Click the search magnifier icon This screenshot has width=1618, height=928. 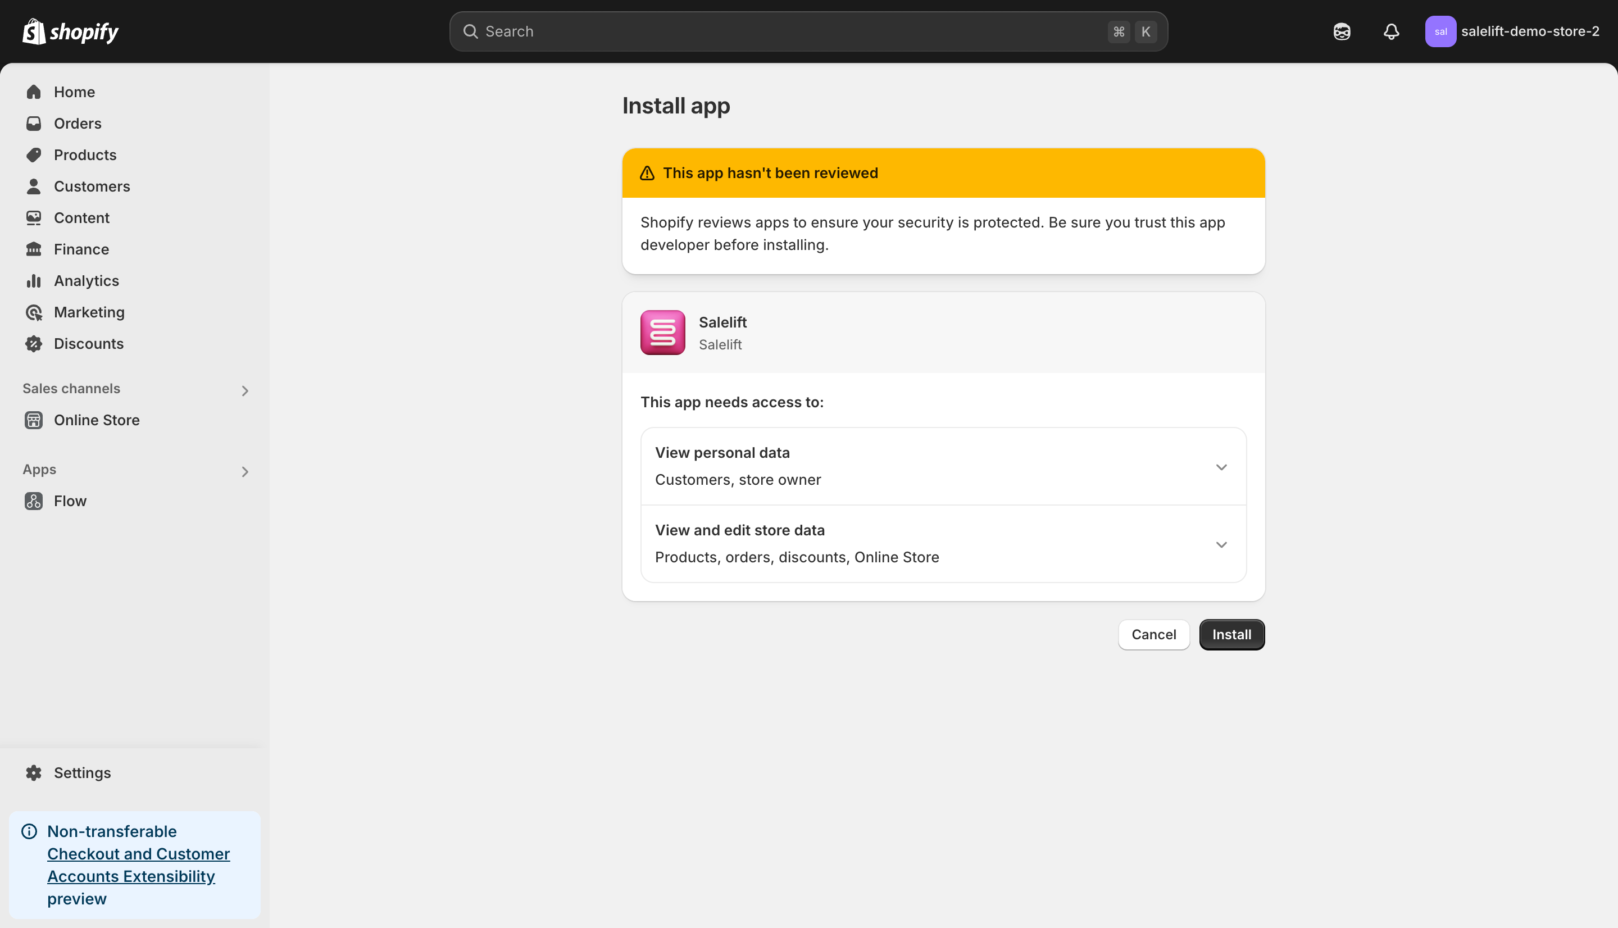470,31
